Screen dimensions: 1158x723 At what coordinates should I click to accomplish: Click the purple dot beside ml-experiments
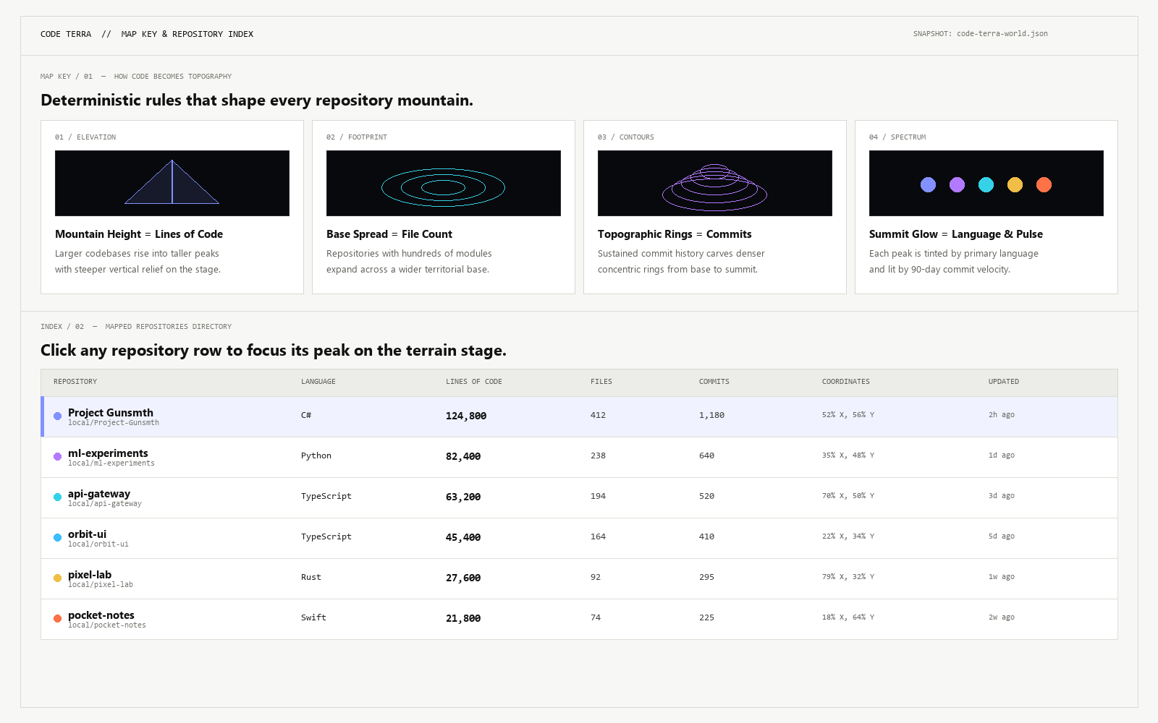[x=57, y=457]
